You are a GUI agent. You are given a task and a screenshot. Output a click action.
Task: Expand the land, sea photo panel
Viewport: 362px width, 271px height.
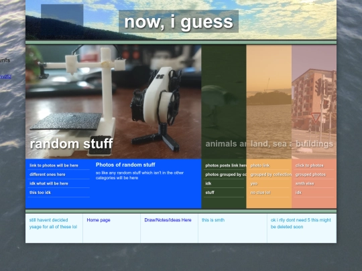269,102
